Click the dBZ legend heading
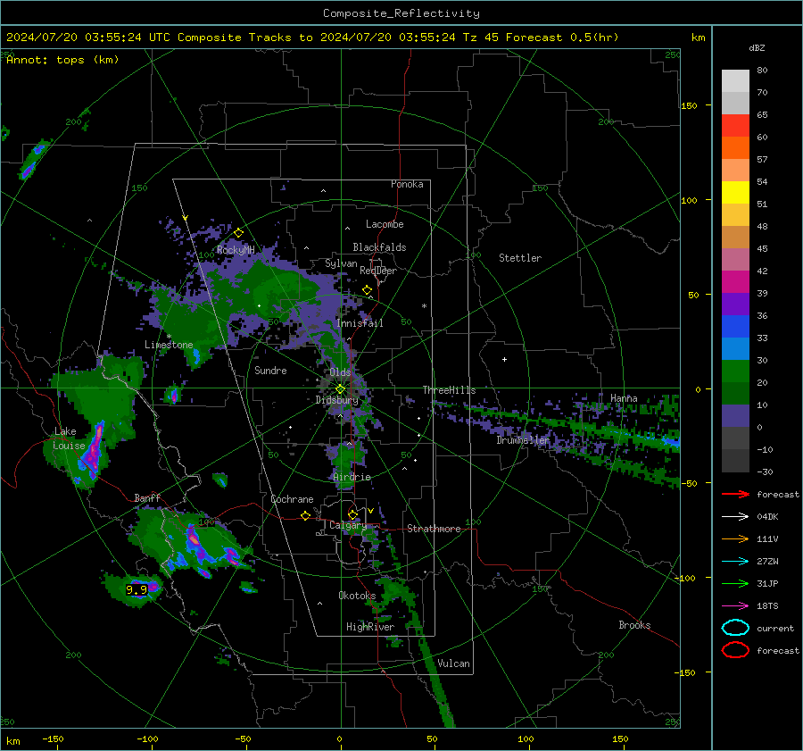 (x=757, y=47)
